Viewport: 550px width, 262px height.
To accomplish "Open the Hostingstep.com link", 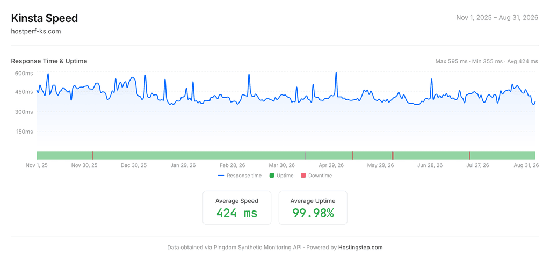I will tap(360, 248).
